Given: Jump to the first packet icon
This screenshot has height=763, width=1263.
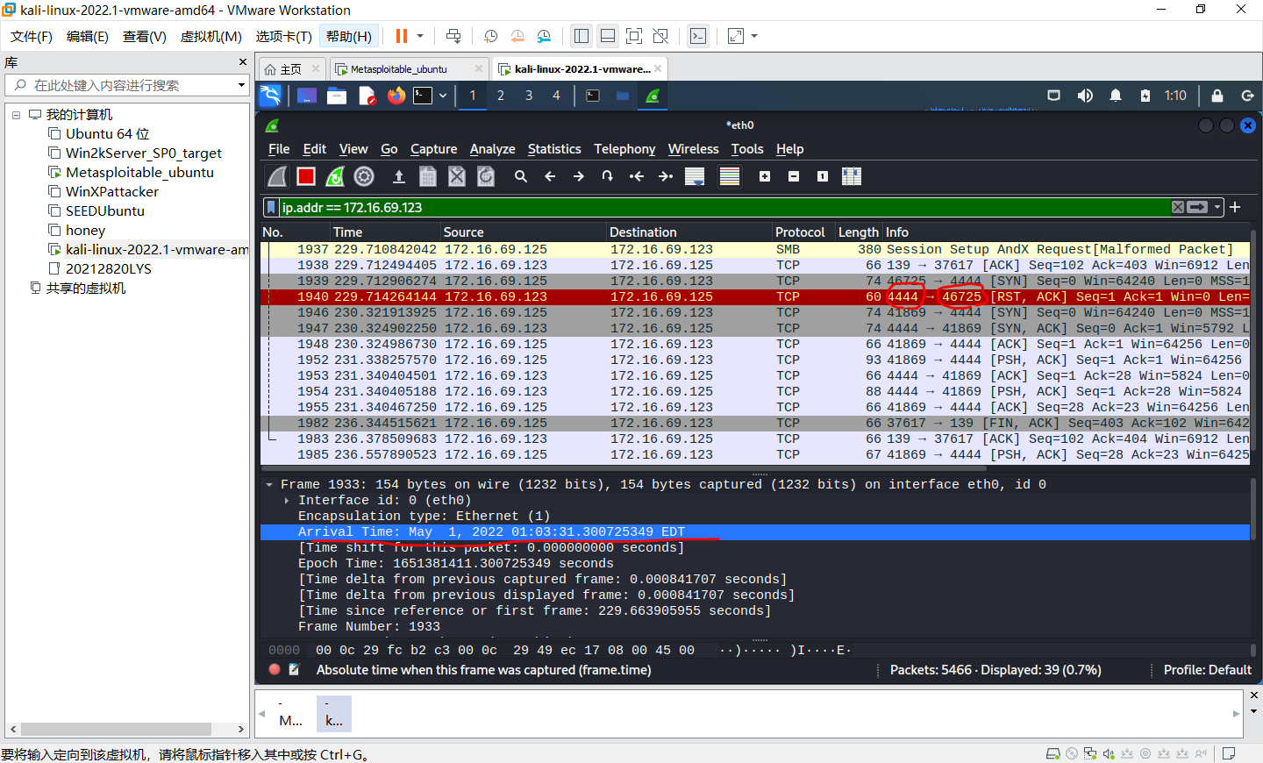Looking at the screenshot, I should pos(637,176).
